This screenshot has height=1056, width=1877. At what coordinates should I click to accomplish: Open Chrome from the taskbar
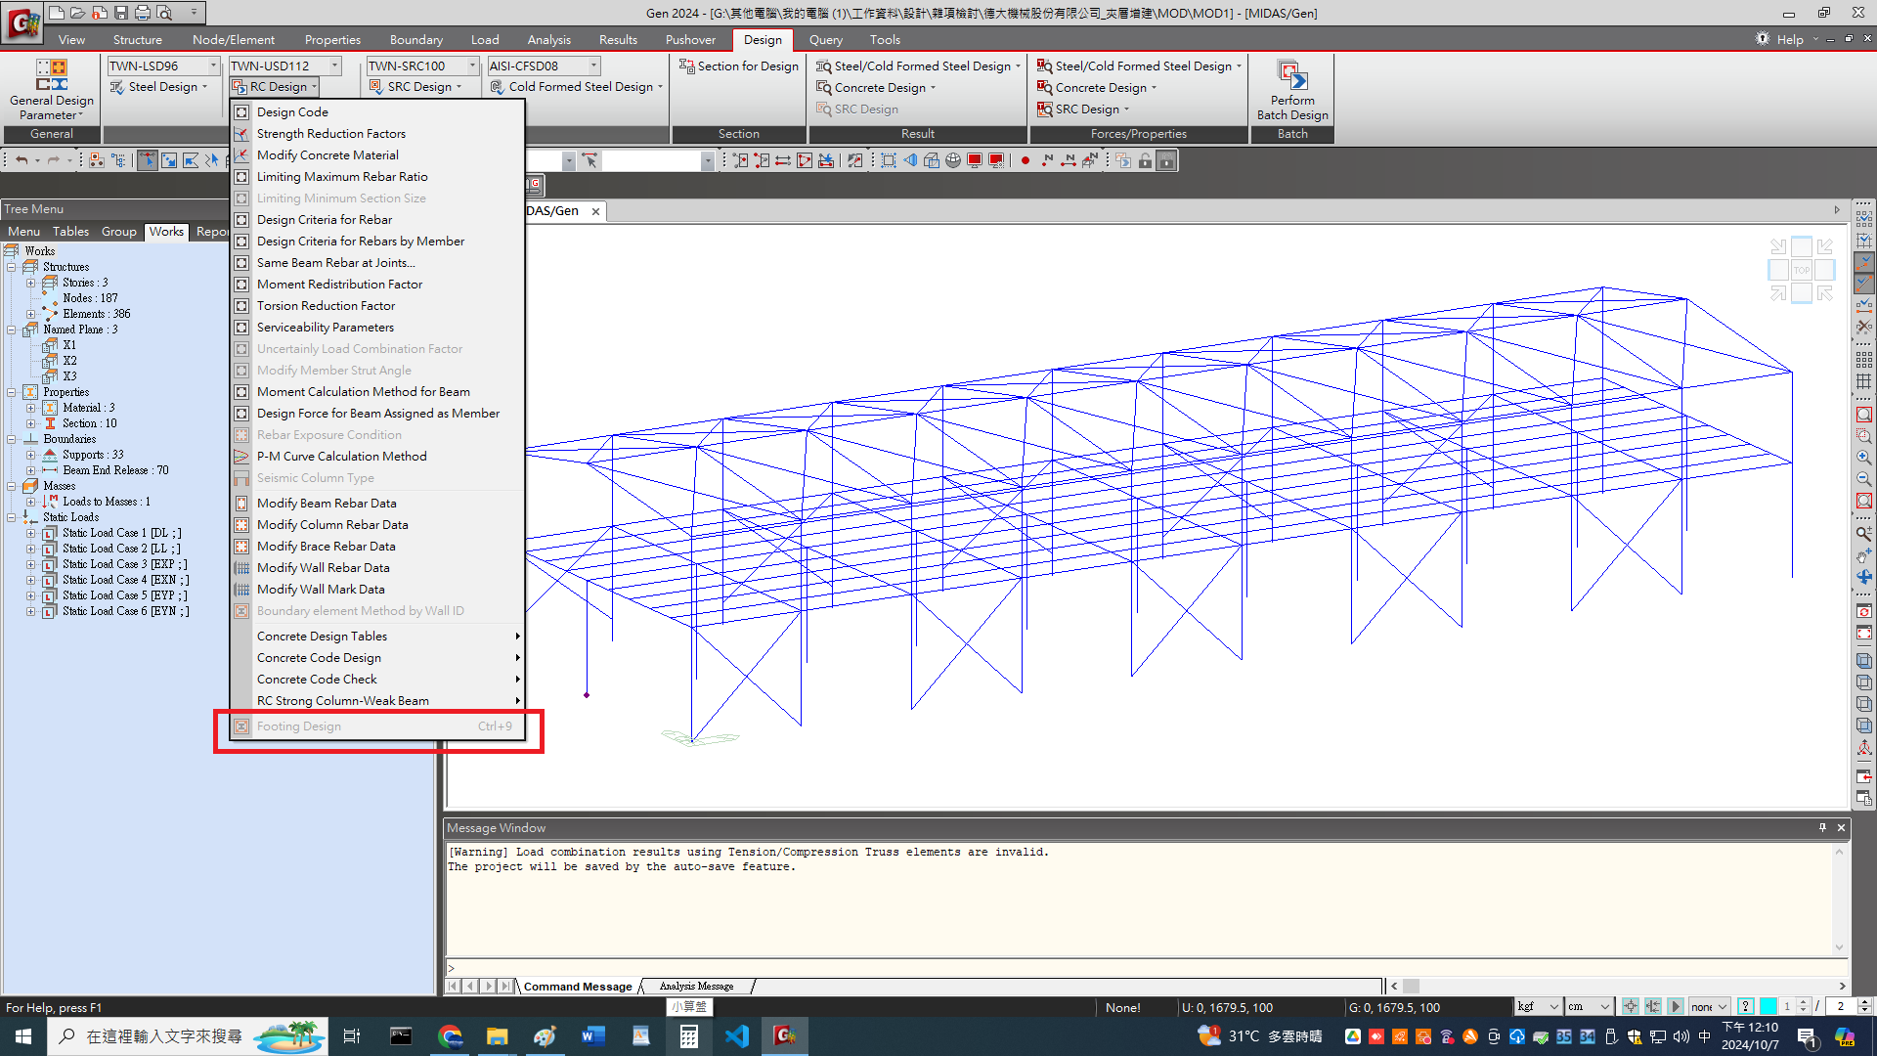click(x=450, y=1036)
